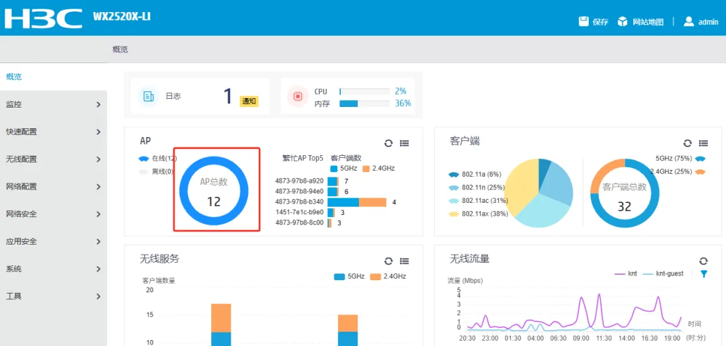Viewport: 726px width, 346px height.
Task: Toggle the 802.11ac (31%) legend entry
Action: 479,200
